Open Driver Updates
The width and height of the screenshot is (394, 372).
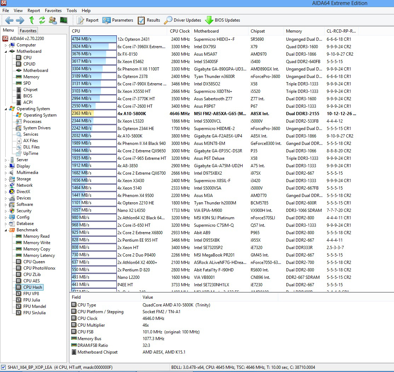(182, 20)
